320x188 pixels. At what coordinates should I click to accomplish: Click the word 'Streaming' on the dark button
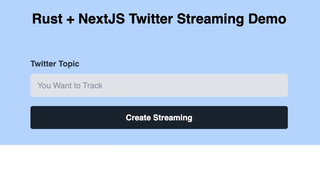(x=173, y=118)
